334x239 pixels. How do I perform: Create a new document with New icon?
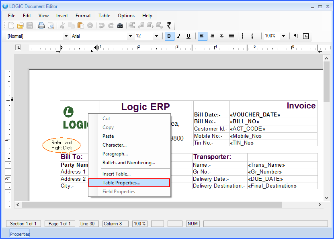point(11,26)
